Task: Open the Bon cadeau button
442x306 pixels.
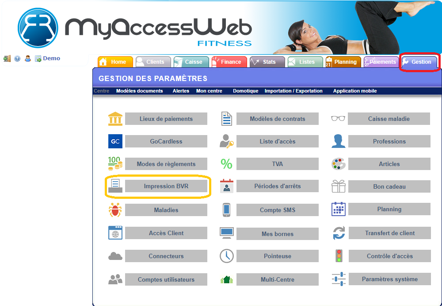Action: (389, 186)
